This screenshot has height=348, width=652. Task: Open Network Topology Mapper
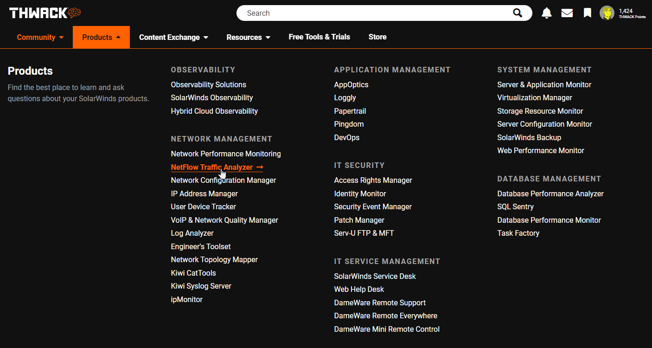pyautogui.click(x=214, y=259)
